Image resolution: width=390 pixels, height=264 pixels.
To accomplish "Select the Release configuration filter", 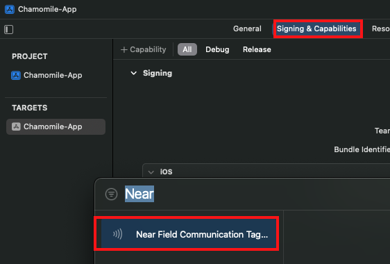I will (257, 49).
